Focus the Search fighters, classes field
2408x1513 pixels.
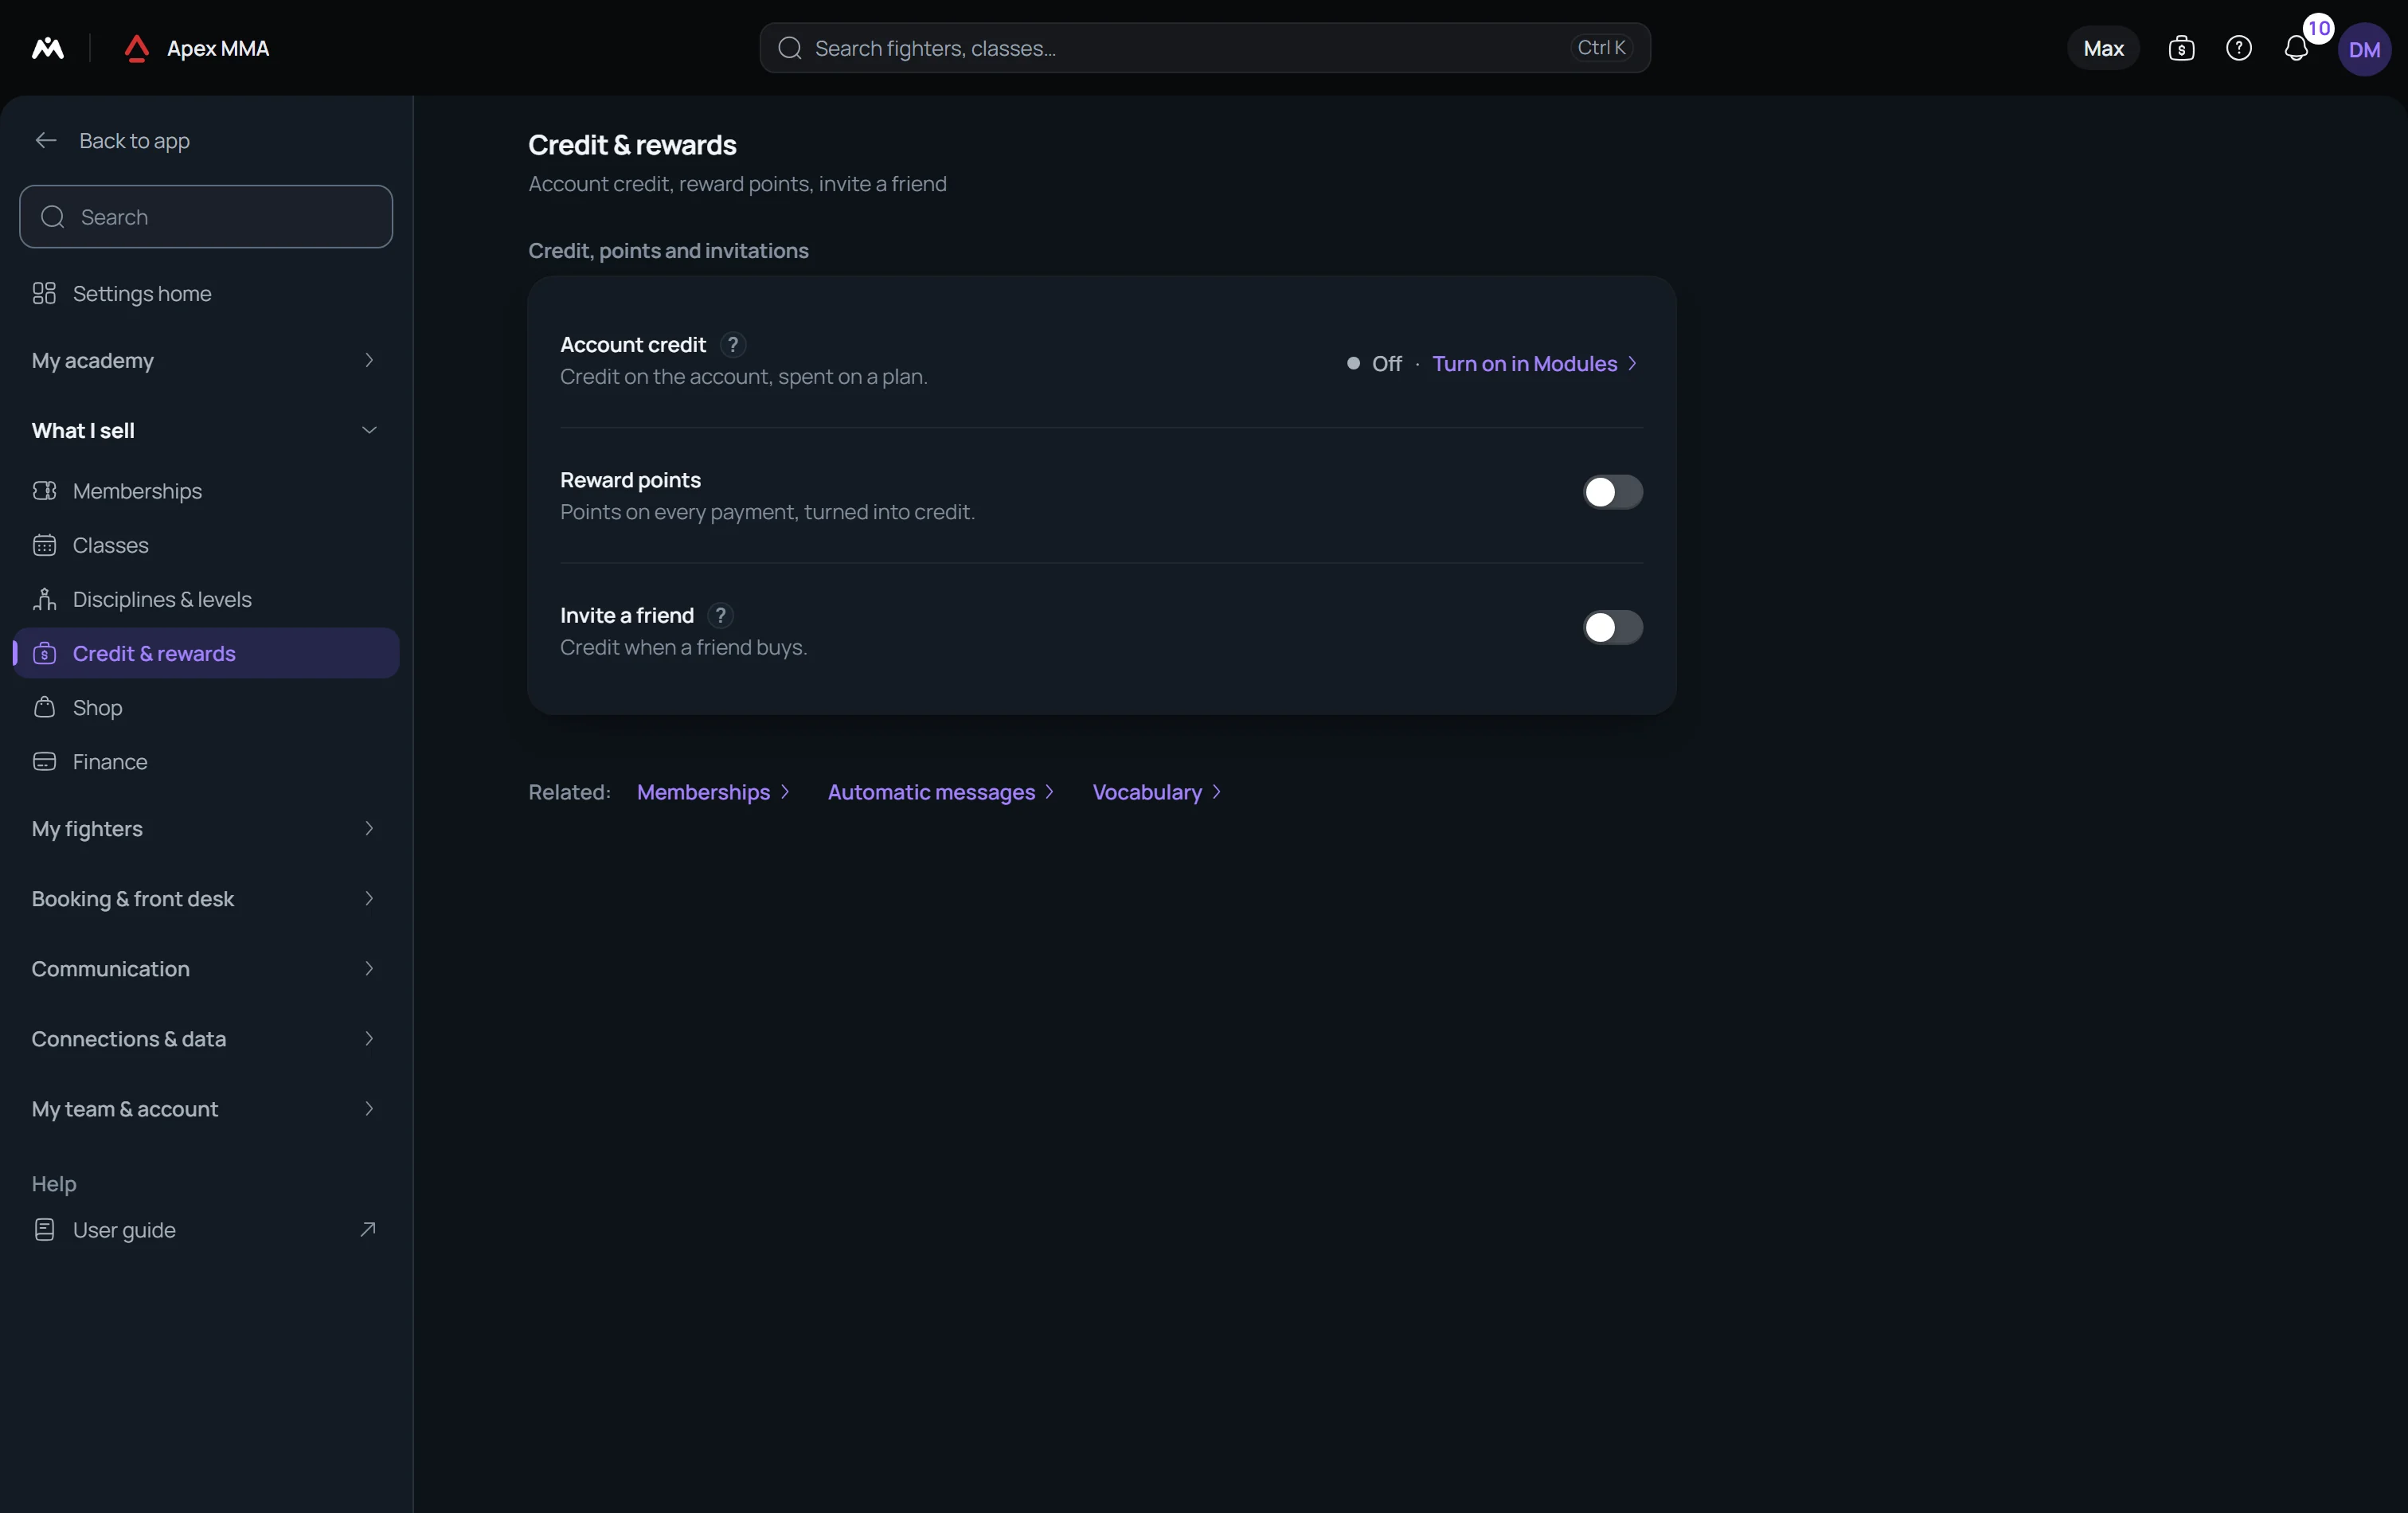pos(1205,48)
